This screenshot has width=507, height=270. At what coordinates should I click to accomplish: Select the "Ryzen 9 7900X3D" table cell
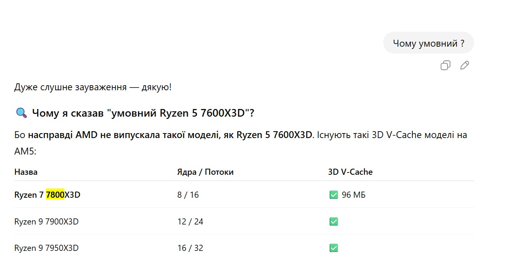[x=46, y=221]
